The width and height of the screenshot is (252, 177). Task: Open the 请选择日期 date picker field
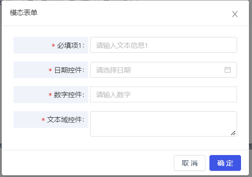pyautogui.click(x=163, y=70)
